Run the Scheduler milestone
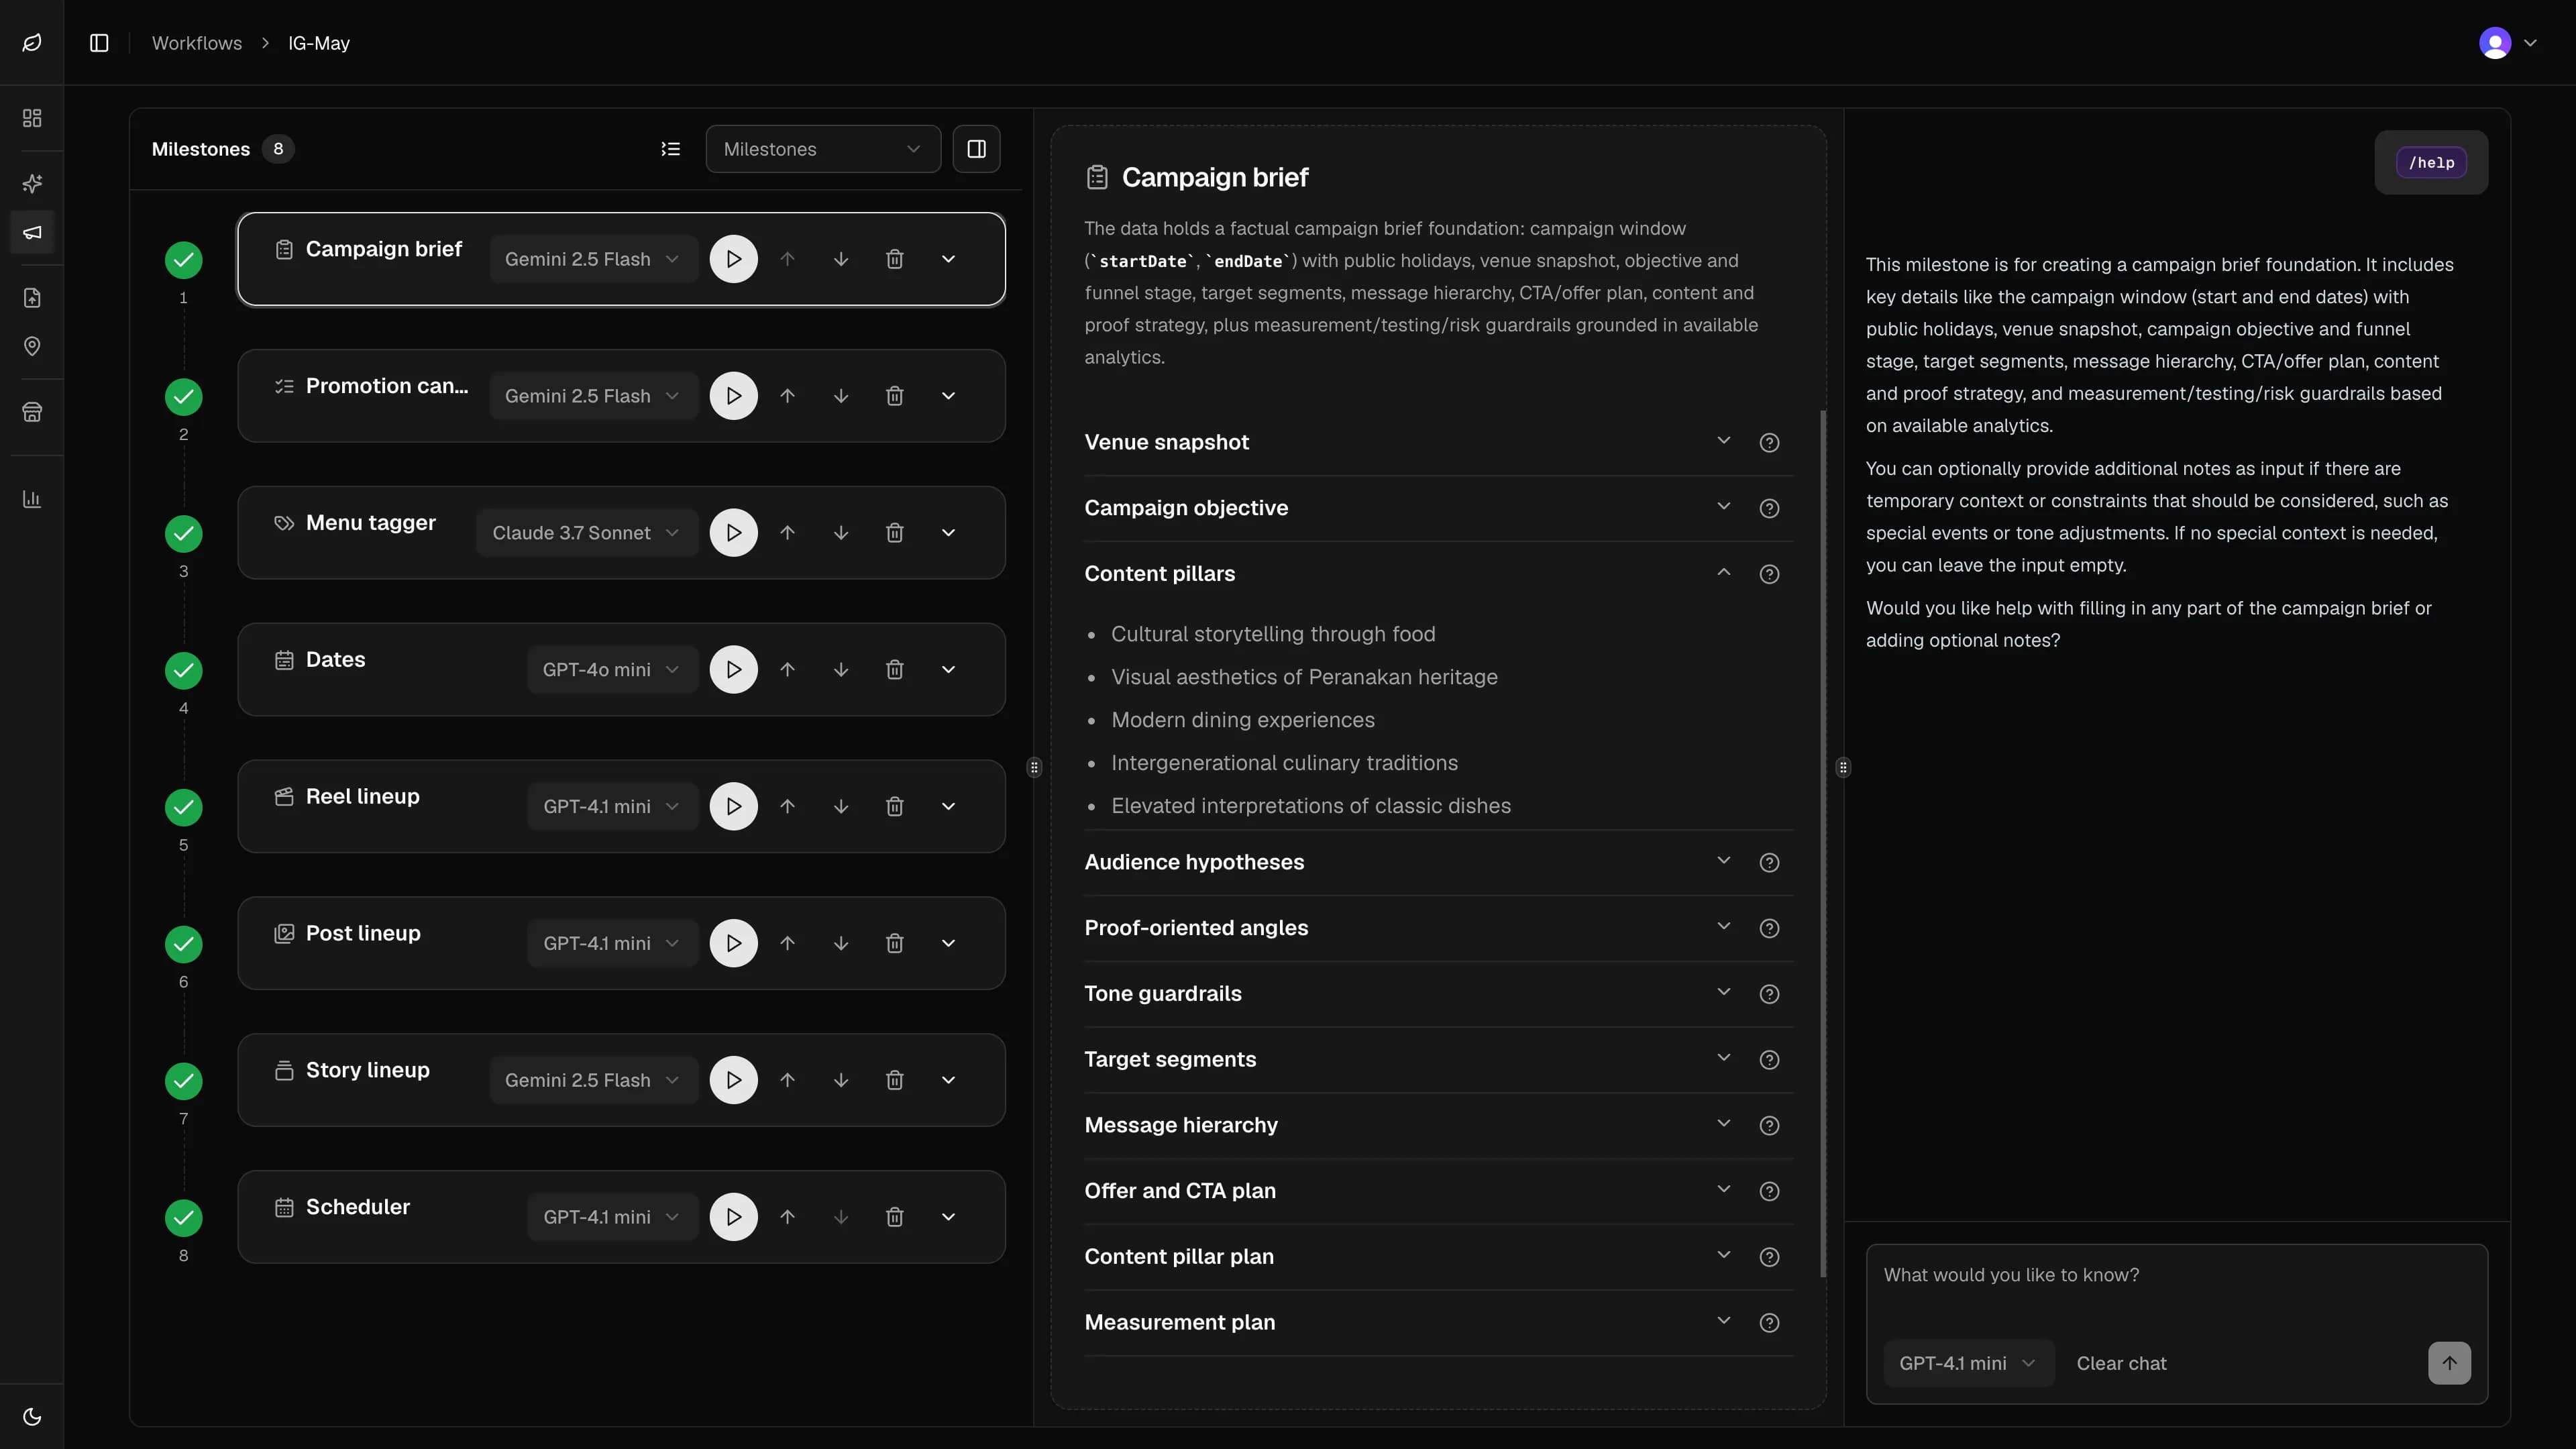 click(x=734, y=1217)
